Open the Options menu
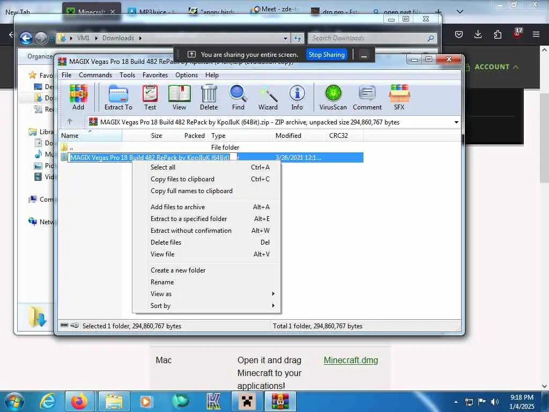 tap(187, 75)
